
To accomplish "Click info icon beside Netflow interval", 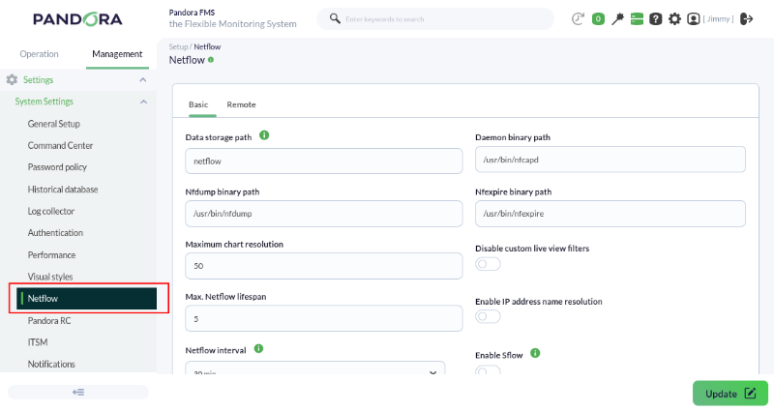I will (258, 349).
